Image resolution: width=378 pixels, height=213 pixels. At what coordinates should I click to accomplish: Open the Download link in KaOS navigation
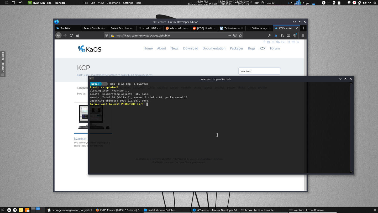(191, 48)
